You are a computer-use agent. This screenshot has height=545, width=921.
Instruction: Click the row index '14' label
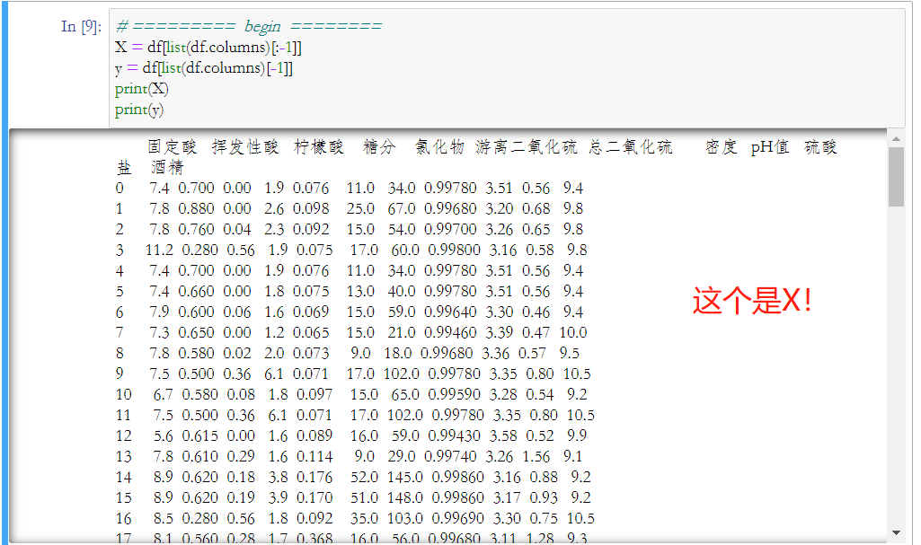coord(124,477)
